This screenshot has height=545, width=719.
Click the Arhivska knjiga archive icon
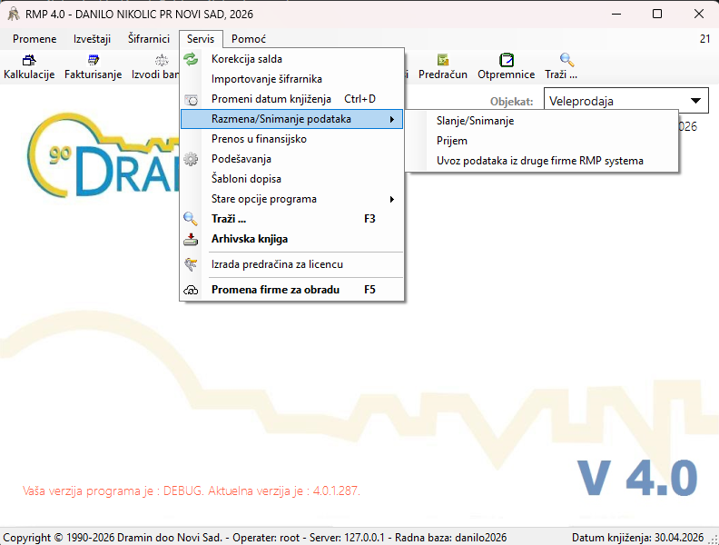191,239
